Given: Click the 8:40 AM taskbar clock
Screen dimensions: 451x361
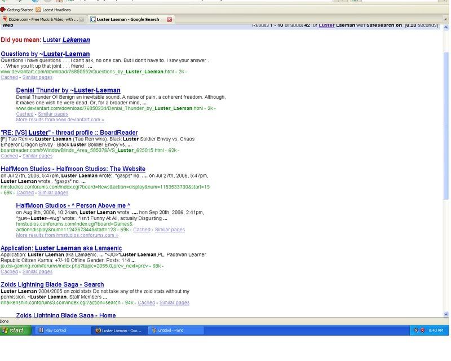Looking at the screenshot, I should (x=436, y=331).
